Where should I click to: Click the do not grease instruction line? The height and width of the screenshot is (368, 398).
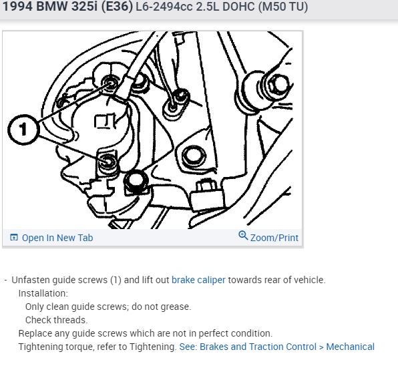(108, 307)
